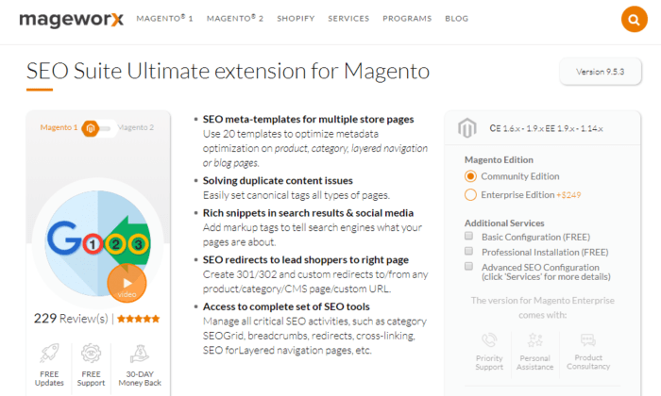Open the 229 Review(s) link
661x396 pixels.
click(x=71, y=319)
